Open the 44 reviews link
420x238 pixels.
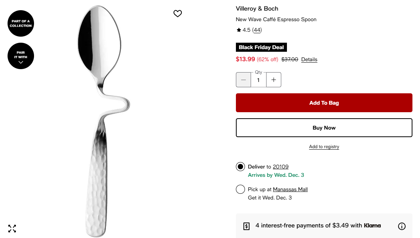257,30
